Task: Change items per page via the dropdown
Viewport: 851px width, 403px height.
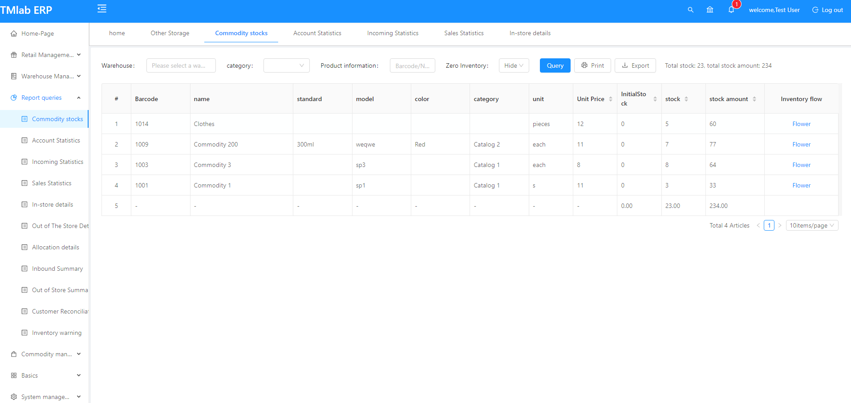Action: 812,225
